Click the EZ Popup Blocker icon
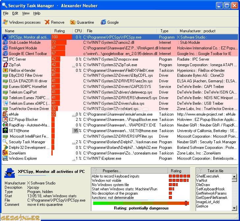240x221 pixels. (5, 120)
